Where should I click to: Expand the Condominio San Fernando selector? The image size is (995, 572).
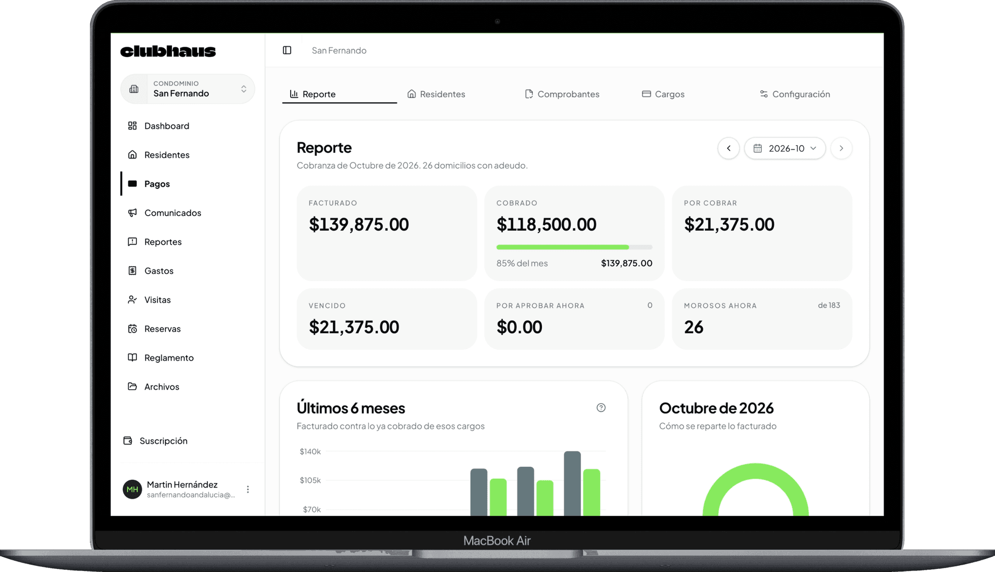(188, 89)
